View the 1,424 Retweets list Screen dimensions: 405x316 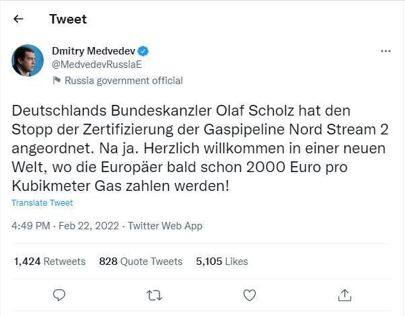(50, 261)
